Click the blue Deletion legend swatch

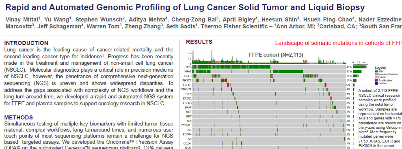pyautogui.click(x=376, y=83)
